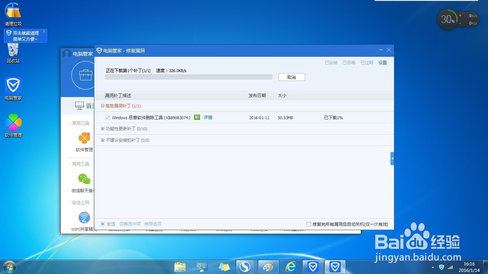The width and height of the screenshot is (488, 274).
Task: Click the 推荐选项 link
Action: coord(153,224)
